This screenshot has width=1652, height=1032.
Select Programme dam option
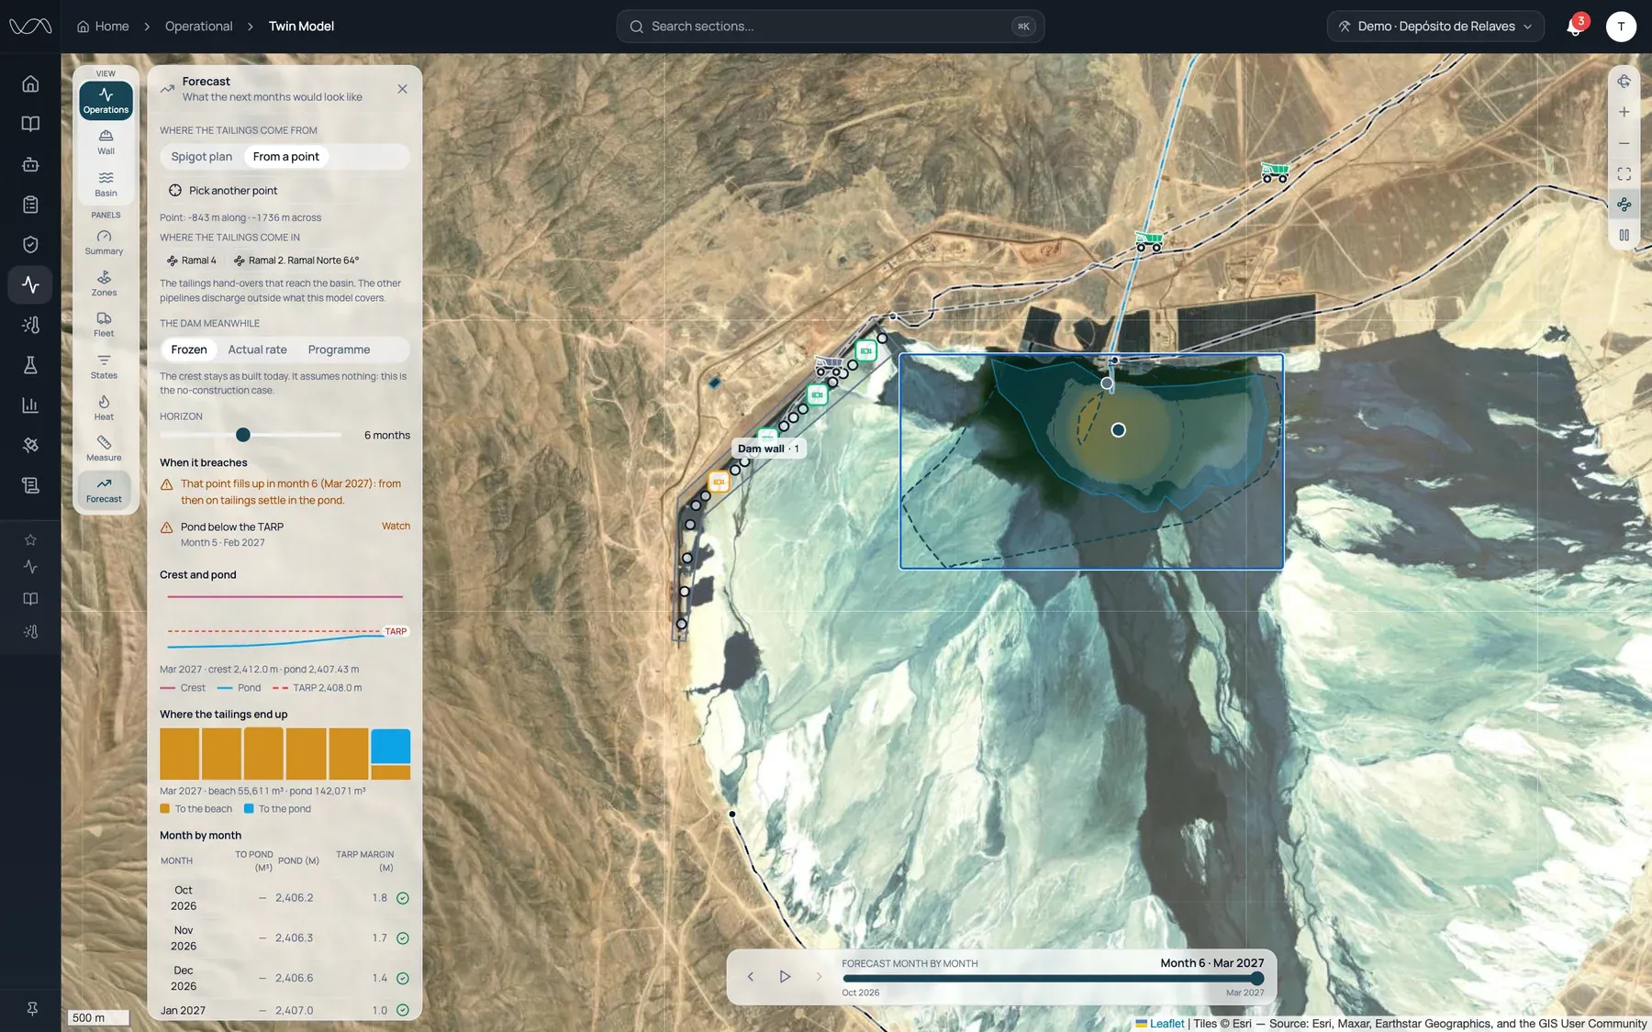click(339, 350)
